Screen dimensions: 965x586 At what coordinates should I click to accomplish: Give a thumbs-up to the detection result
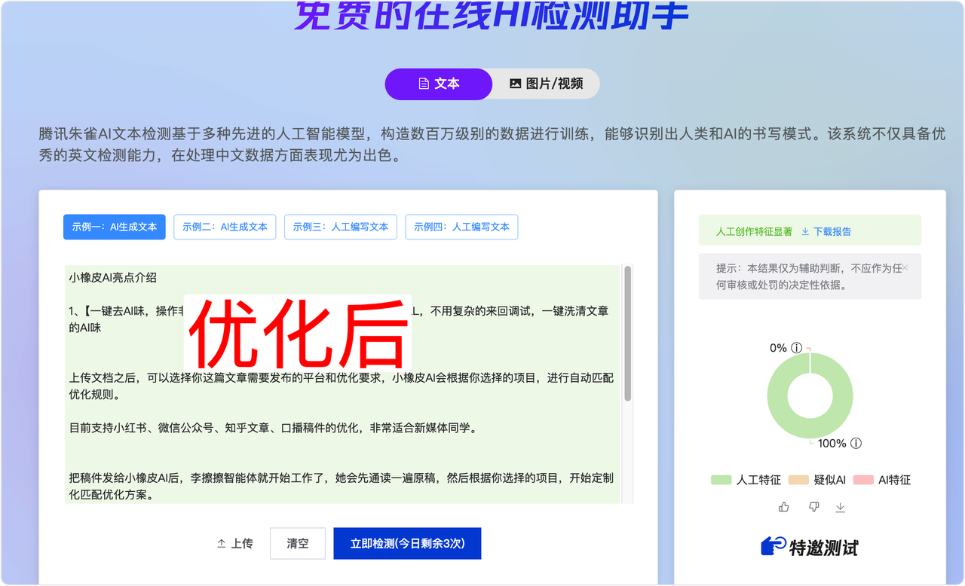tap(784, 507)
